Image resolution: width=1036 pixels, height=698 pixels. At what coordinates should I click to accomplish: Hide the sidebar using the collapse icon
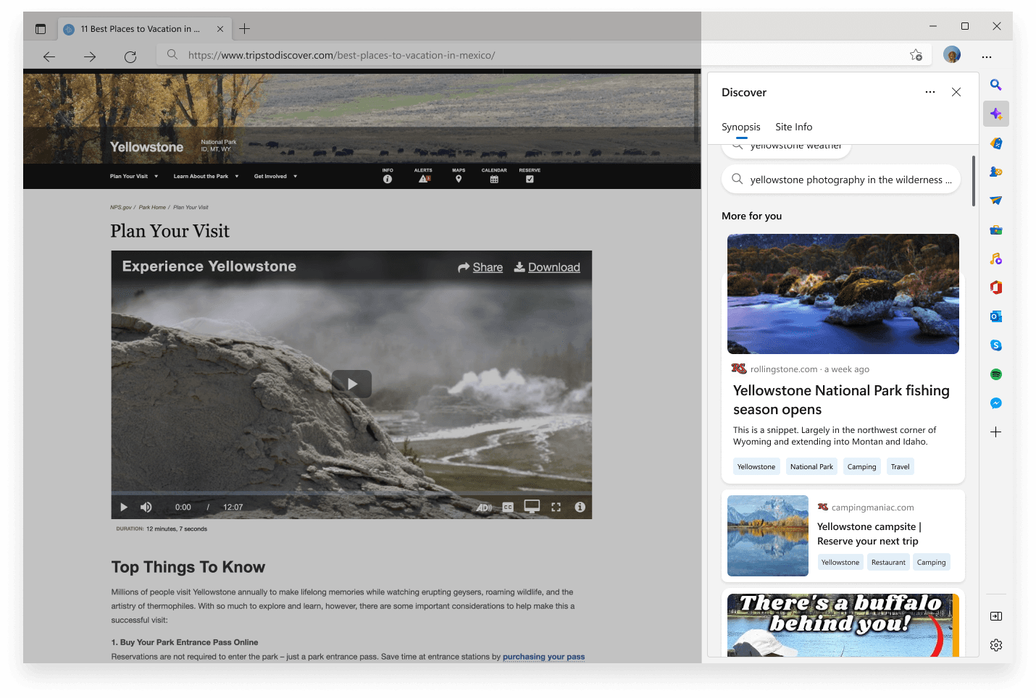point(996,616)
